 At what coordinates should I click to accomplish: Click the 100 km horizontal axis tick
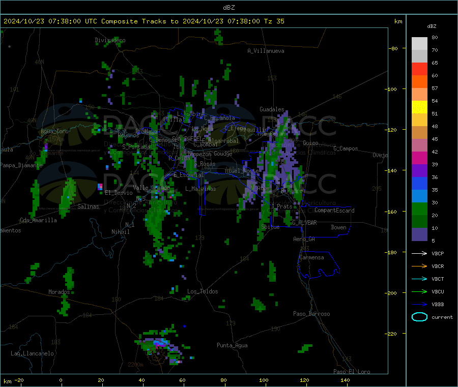click(264, 380)
